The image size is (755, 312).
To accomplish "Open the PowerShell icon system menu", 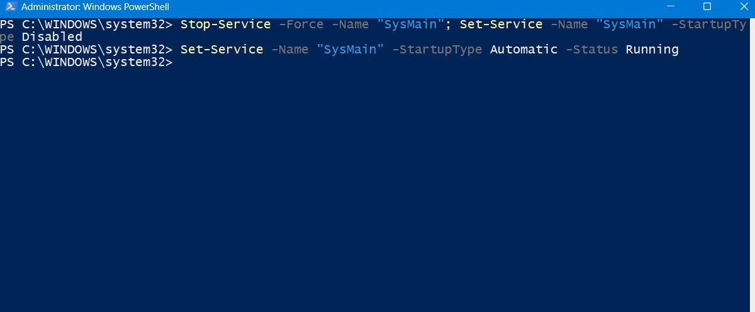I will [9, 7].
